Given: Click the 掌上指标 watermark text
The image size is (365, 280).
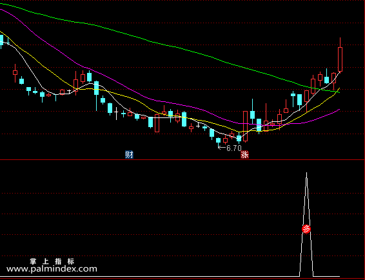Looking at the screenshot, I should pos(52,261).
